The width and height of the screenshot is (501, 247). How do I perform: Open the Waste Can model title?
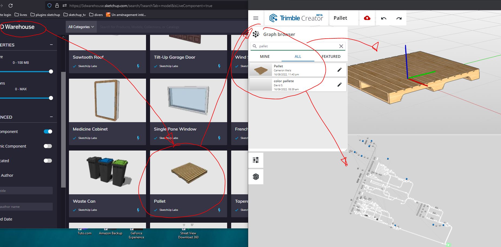84,201
